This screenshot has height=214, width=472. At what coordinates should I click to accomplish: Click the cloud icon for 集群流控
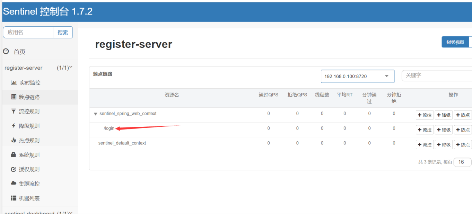pyautogui.click(x=14, y=183)
